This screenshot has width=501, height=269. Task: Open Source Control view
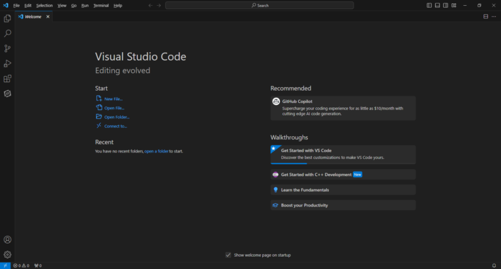coord(7,48)
